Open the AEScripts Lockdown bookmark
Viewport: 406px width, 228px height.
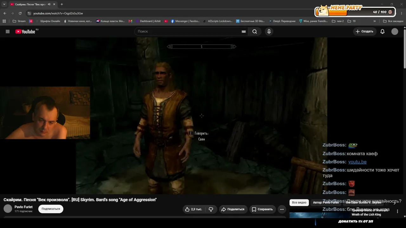(x=218, y=21)
